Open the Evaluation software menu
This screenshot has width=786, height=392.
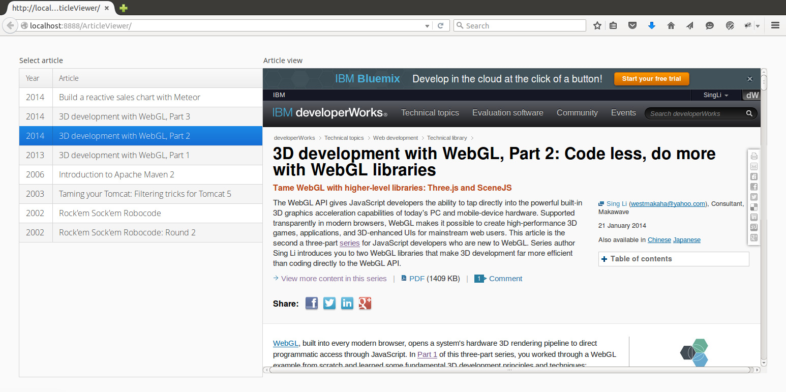(508, 113)
